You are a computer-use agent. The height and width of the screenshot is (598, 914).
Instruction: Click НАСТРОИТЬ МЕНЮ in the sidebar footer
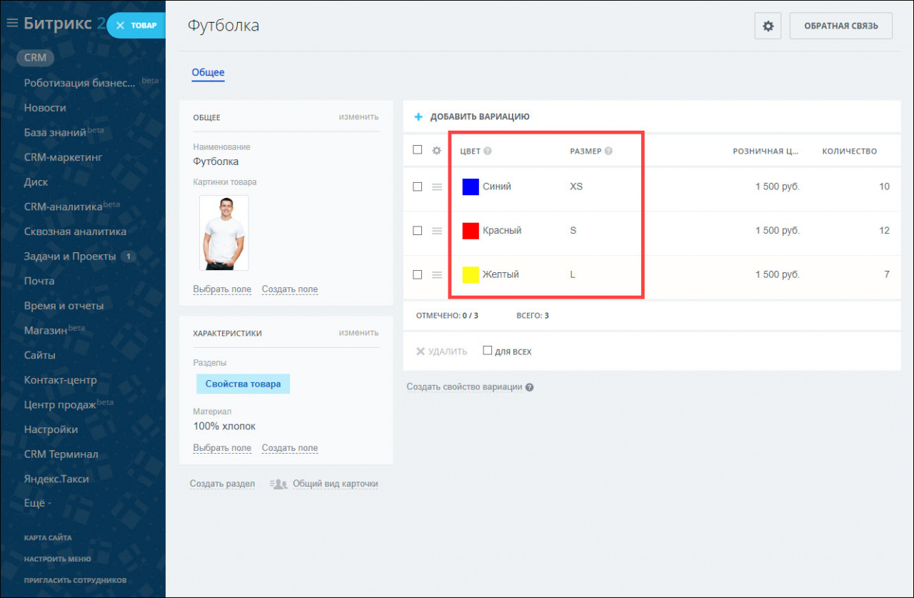point(57,559)
